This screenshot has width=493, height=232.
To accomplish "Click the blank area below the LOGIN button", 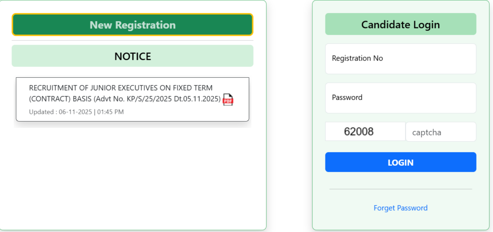I will tap(401, 180).
